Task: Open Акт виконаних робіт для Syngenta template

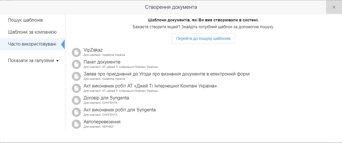Action: (119, 110)
